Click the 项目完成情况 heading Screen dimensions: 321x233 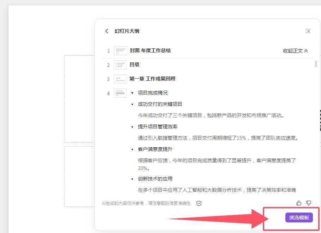[x=153, y=93]
